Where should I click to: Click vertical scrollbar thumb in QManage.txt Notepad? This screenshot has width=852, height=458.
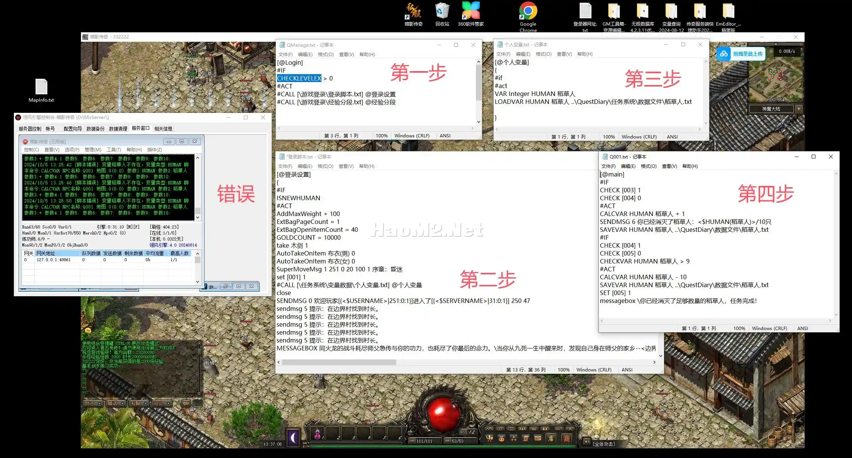tap(479, 83)
